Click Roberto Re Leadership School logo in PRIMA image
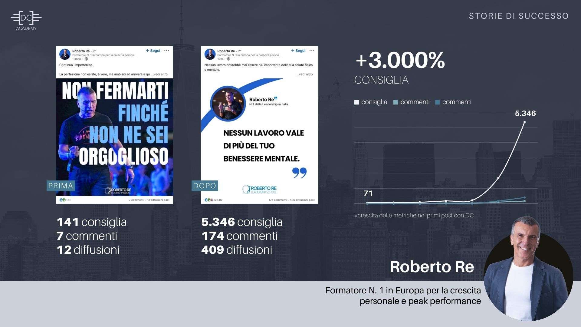Viewport: 581px width, 327px height. click(118, 191)
